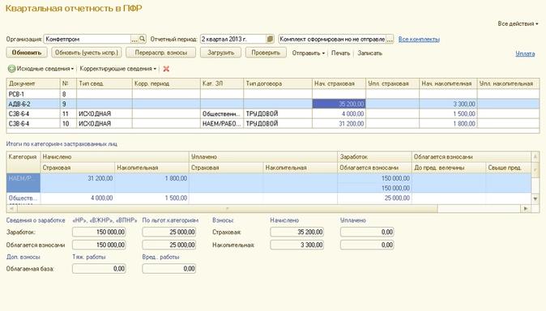This screenshot has height=311, width=546.
Task: Click the Перераспр. взносы button
Action: pyautogui.click(x=161, y=53)
